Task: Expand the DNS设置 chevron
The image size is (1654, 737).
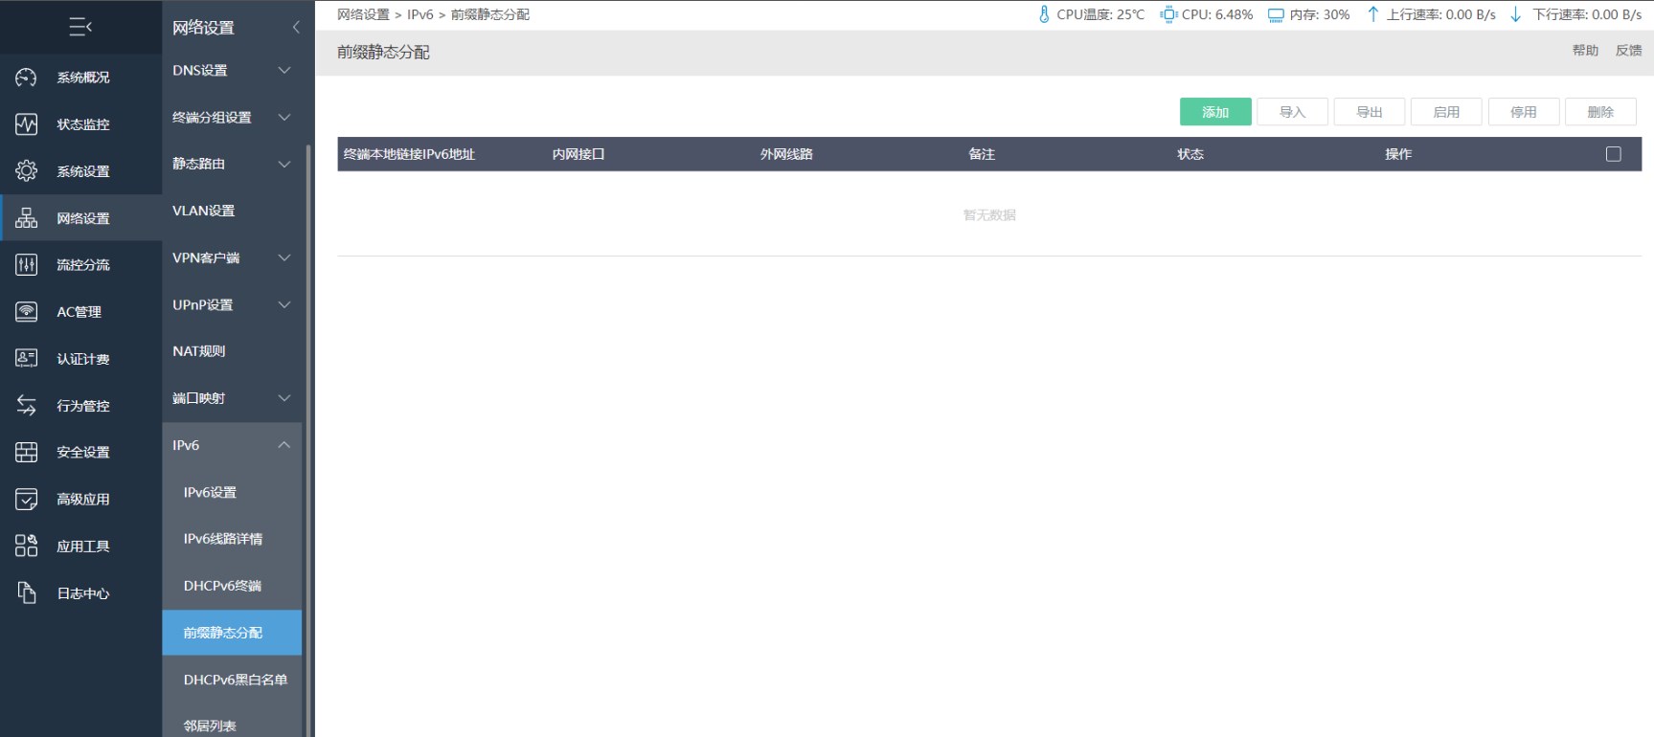Action: (284, 71)
